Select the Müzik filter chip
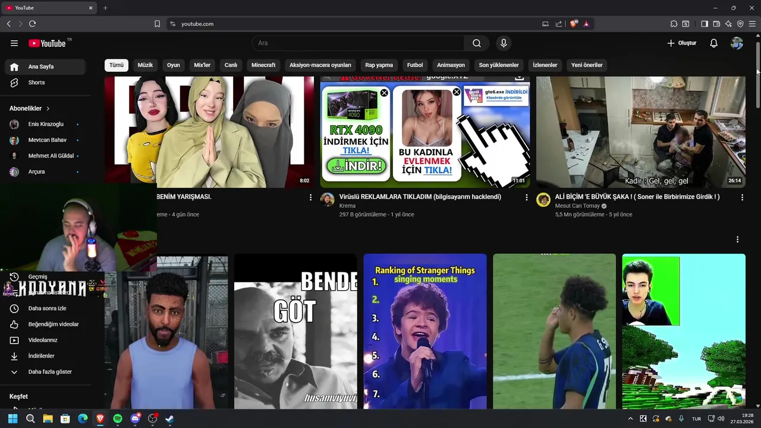The height and width of the screenshot is (428, 761). click(145, 65)
